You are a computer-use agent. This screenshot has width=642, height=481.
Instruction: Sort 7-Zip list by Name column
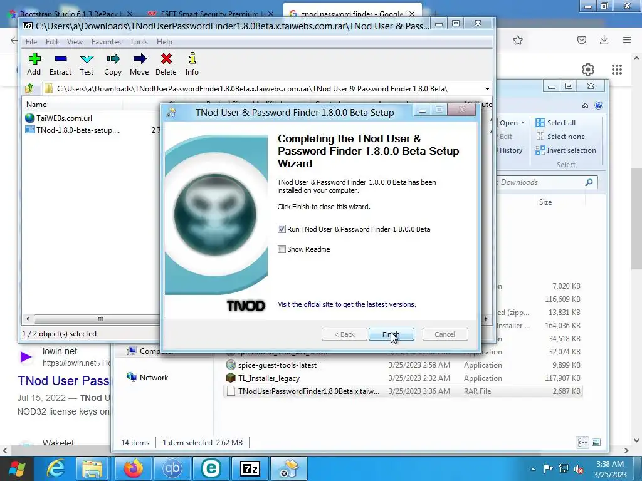coord(36,105)
